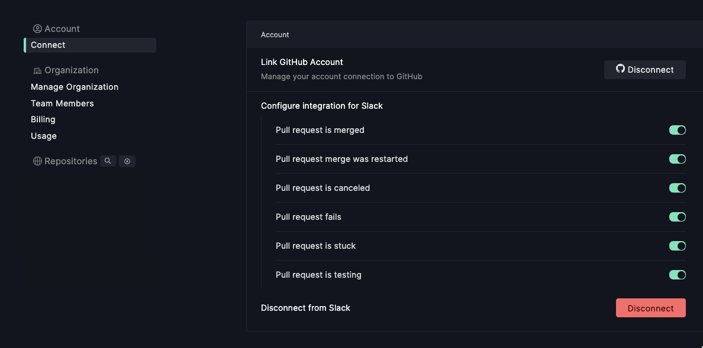Image resolution: width=703 pixels, height=348 pixels.
Task: Click the Account panel header
Action: coord(275,35)
